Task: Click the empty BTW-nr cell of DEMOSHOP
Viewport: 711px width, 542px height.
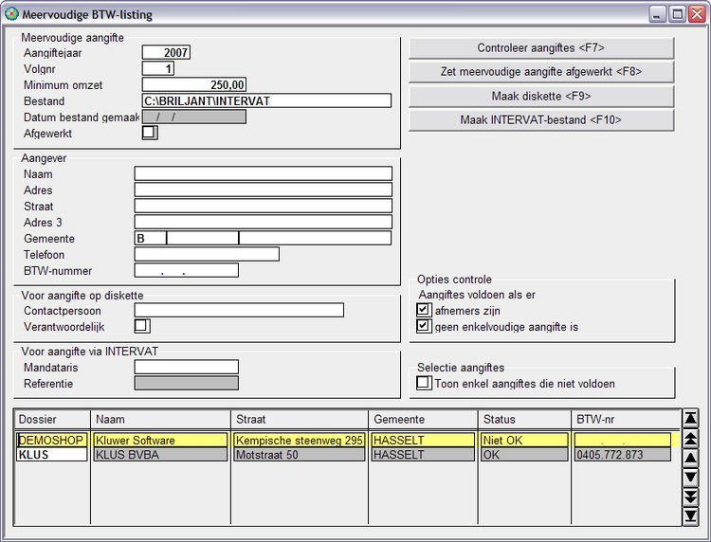Action: [623, 440]
